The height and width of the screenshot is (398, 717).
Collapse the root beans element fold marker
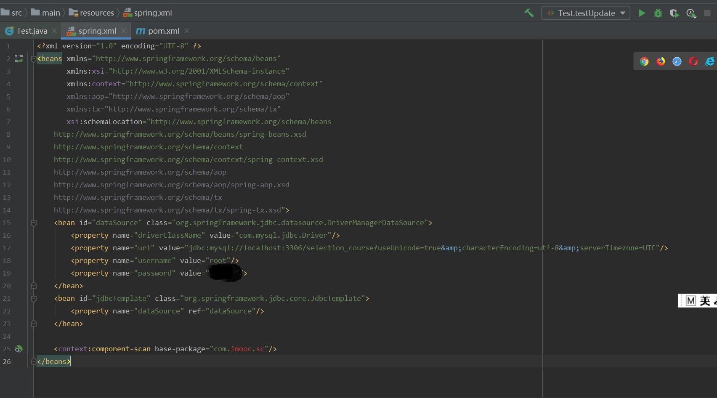coord(34,59)
